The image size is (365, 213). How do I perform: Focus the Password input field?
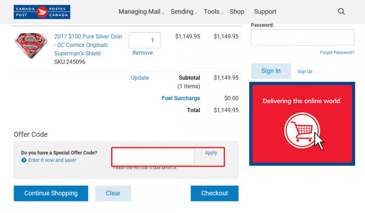[x=302, y=37]
